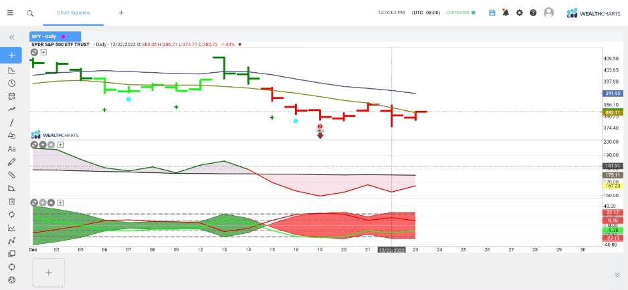628x290 pixels.
Task: Select the ruler measure tool
Action: pyautogui.click(x=11, y=175)
